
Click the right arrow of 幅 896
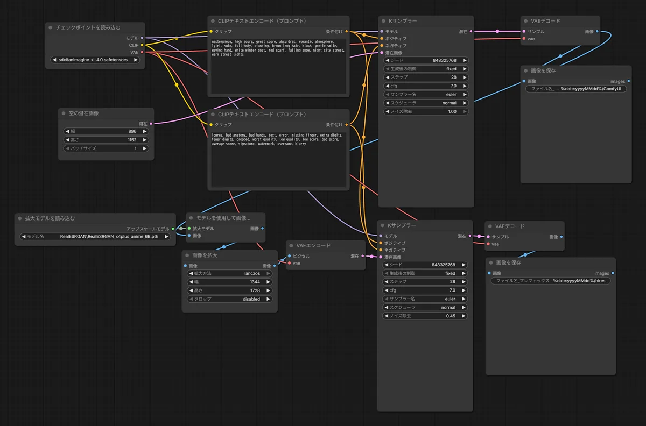pyautogui.click(x=146, y=131)
